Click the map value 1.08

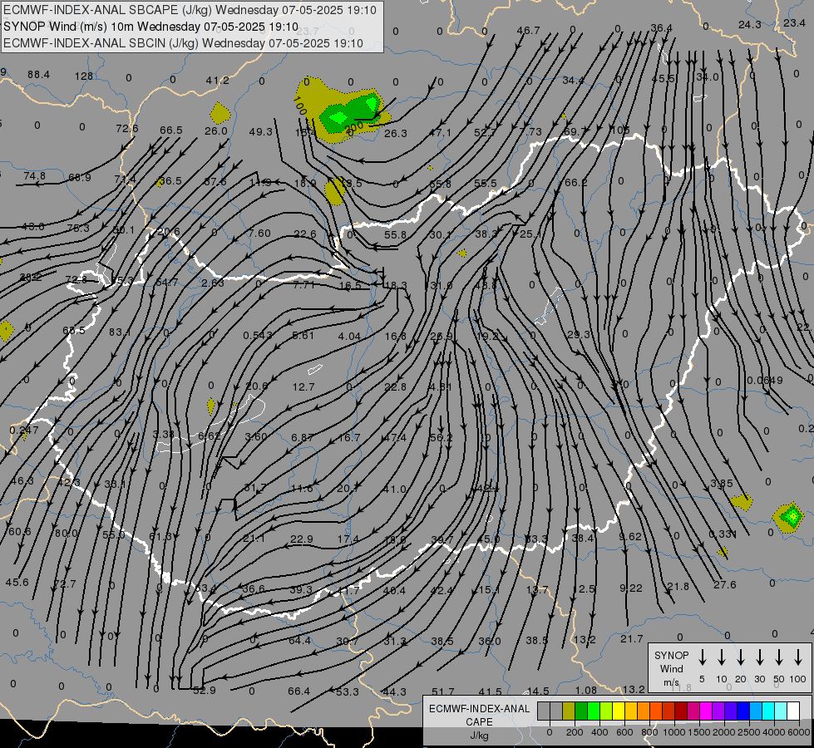coord(586,691)
